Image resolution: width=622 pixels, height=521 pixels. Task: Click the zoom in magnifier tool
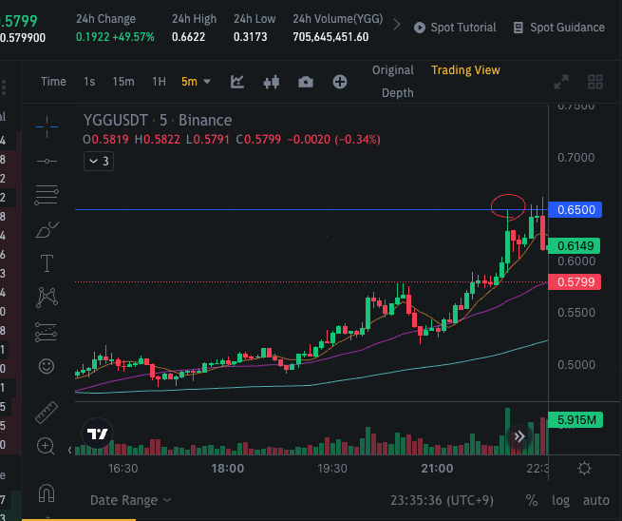[x=46, y=446]
